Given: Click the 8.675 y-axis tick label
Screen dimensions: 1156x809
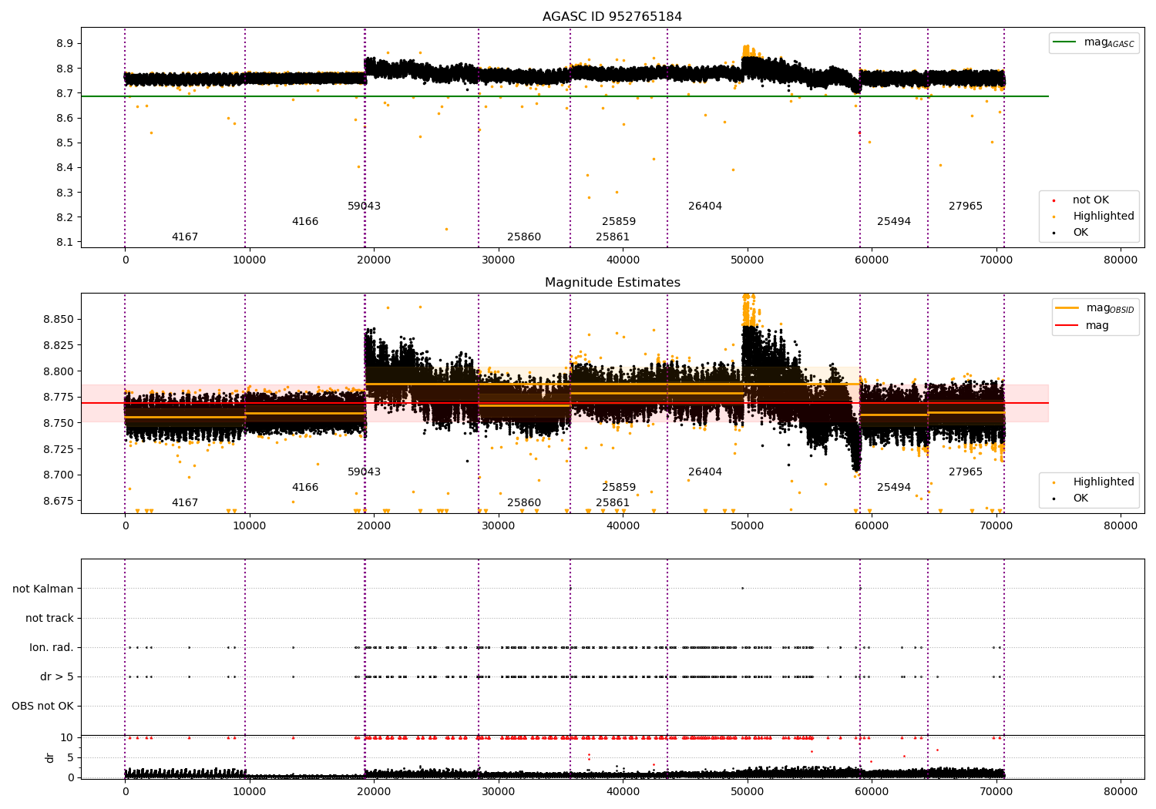Looking at the screenshot, I should pos(59,501).
